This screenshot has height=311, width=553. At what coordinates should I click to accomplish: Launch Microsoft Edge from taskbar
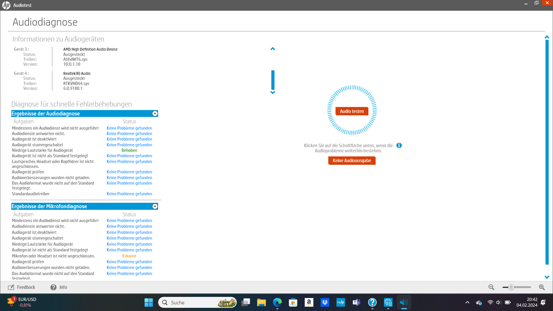pyautogui.click(x=277, y=302)
